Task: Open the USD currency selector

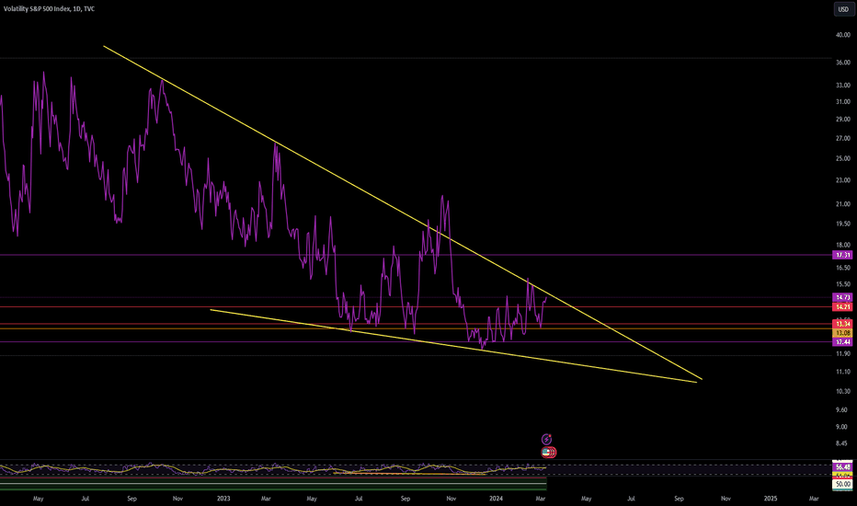Action: click(843, 9)
